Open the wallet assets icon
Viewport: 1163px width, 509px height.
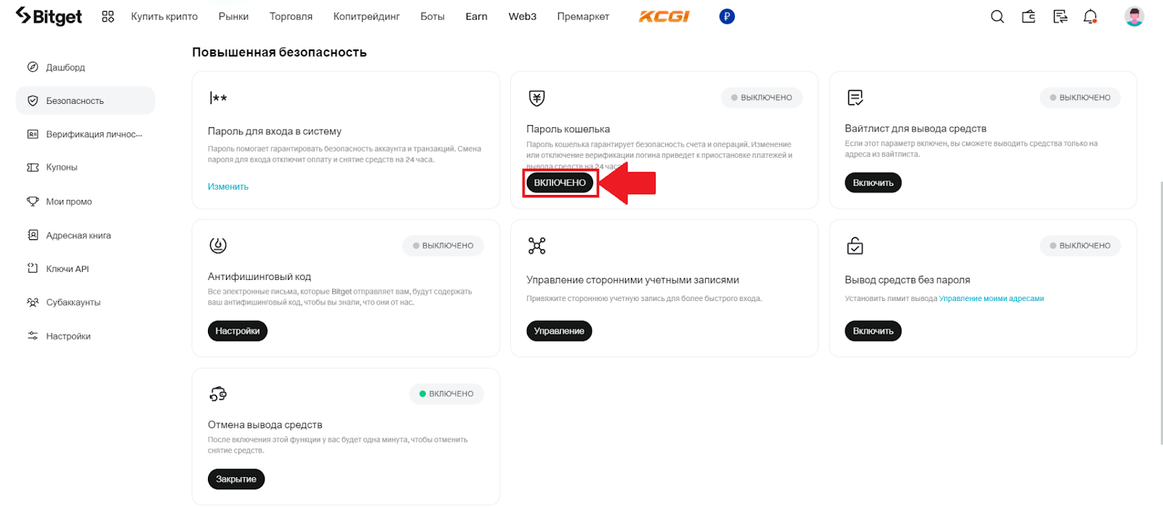click(1029, 17)
